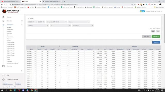Click the Traforce logo
This screenshot has height=92, width=165.
pos(11,11)
